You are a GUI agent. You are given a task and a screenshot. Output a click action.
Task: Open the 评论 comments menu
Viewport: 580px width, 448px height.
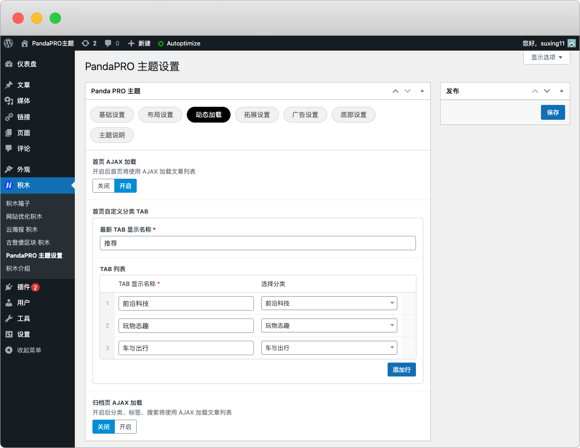(x=37, y=149)
